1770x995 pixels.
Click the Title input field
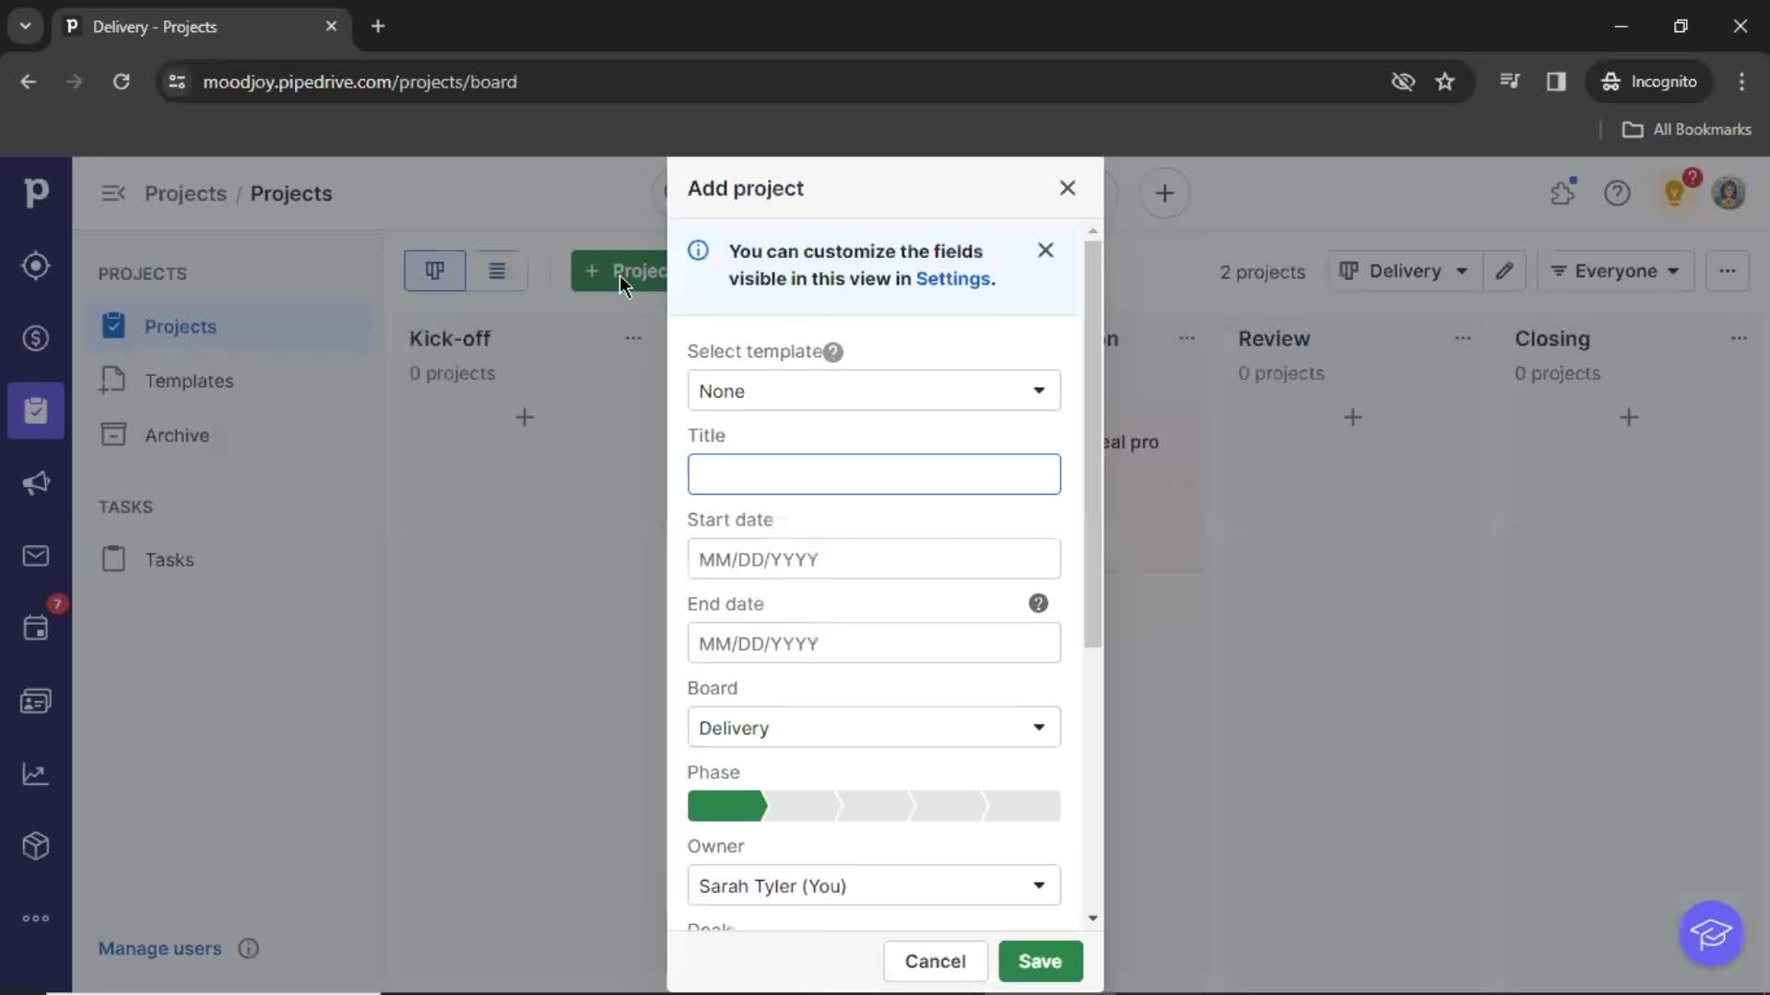[873, 475]
